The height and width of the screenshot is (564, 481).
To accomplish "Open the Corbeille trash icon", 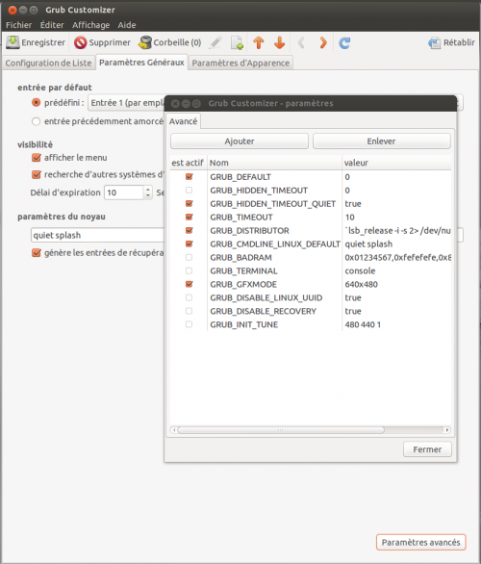I will (x=145, y=42).
